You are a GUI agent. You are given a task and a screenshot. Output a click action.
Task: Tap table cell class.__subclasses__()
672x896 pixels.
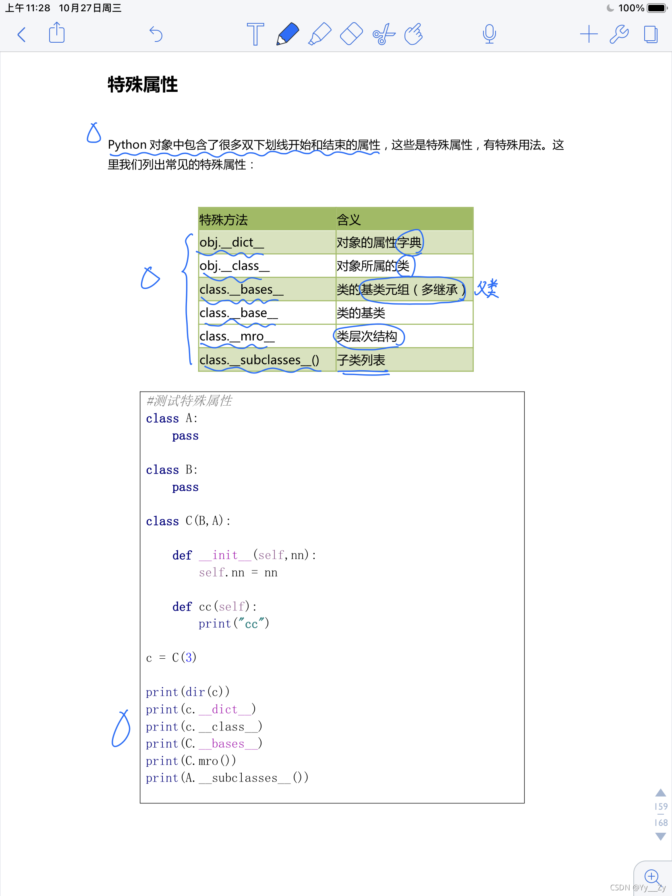tap(267, 360)
